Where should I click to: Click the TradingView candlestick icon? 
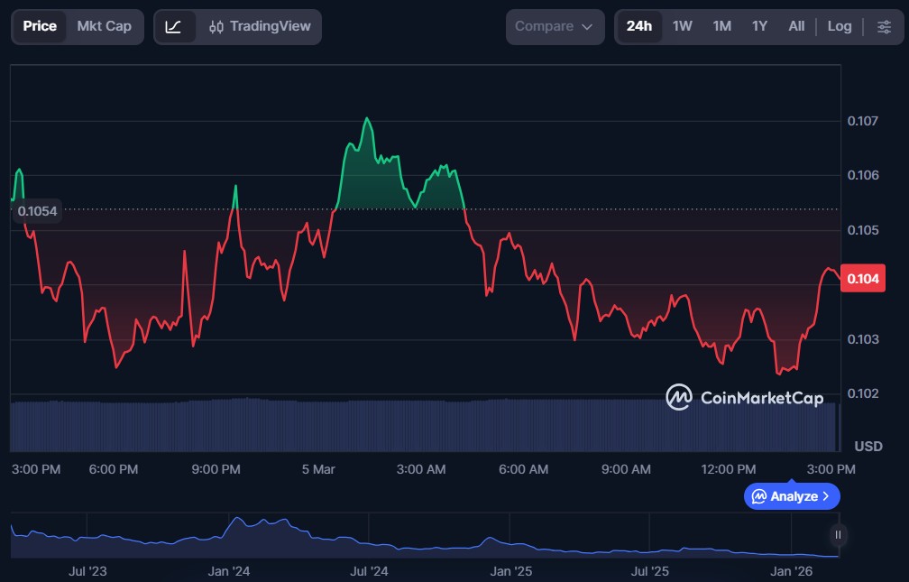tap(216, 27)
